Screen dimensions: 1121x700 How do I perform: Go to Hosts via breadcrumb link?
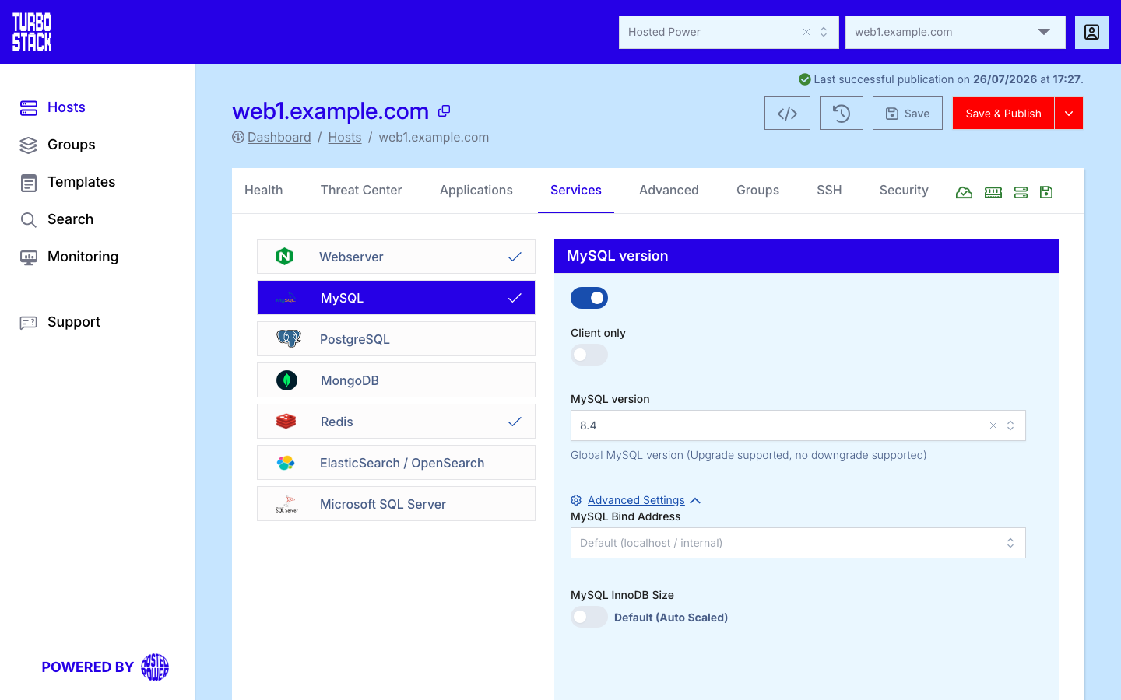tap(345, 137)
